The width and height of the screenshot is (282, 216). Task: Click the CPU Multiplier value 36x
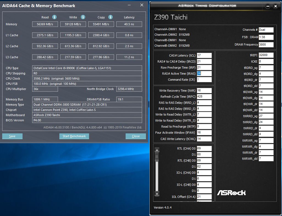(45, 89)
